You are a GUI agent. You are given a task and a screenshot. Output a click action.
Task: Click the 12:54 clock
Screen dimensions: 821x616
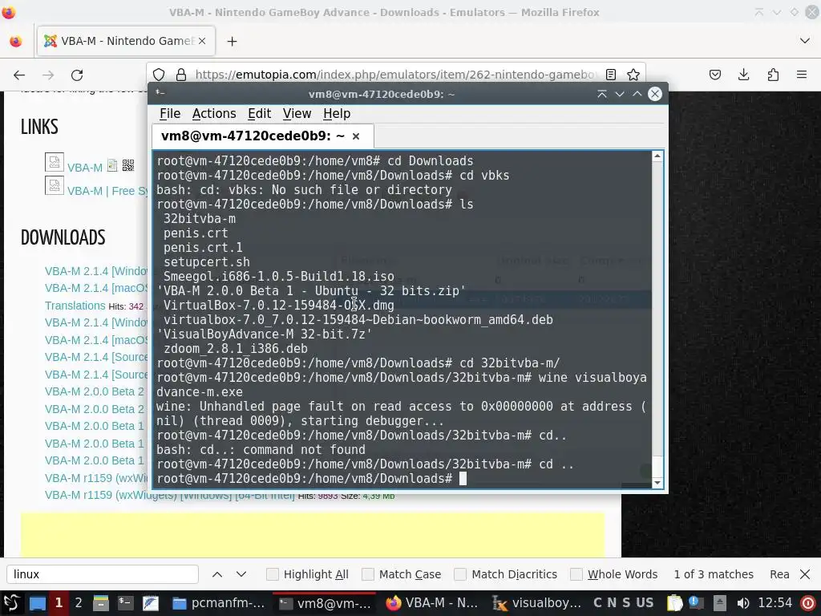point(775,603)
